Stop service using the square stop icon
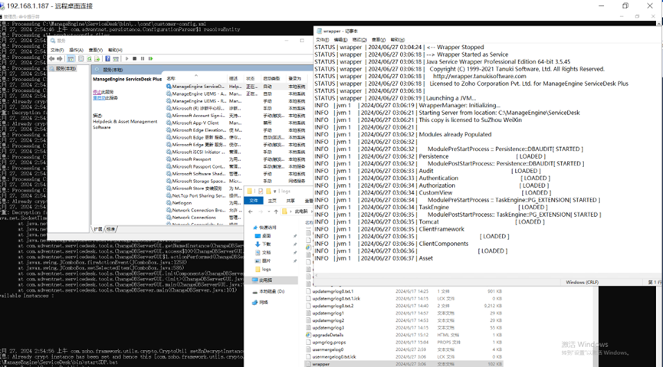The width and height of the screenshot is (663, 367). [134, 59]
